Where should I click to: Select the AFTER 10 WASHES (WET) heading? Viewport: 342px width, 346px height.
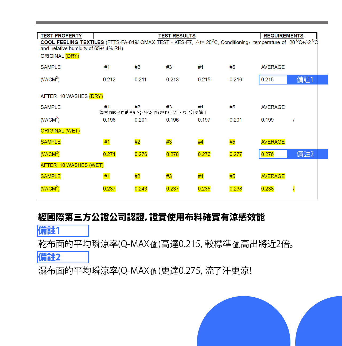tap(72, 165)
